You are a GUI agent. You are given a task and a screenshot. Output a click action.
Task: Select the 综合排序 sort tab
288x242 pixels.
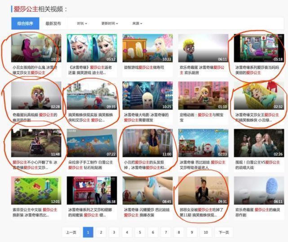(x=25, y=23)
